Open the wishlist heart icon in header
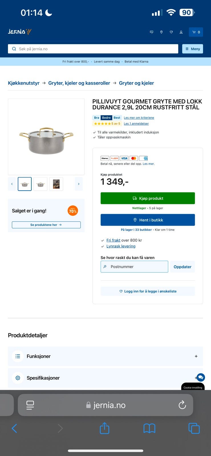Screen dimensions: 211x456 pos(171,32)
